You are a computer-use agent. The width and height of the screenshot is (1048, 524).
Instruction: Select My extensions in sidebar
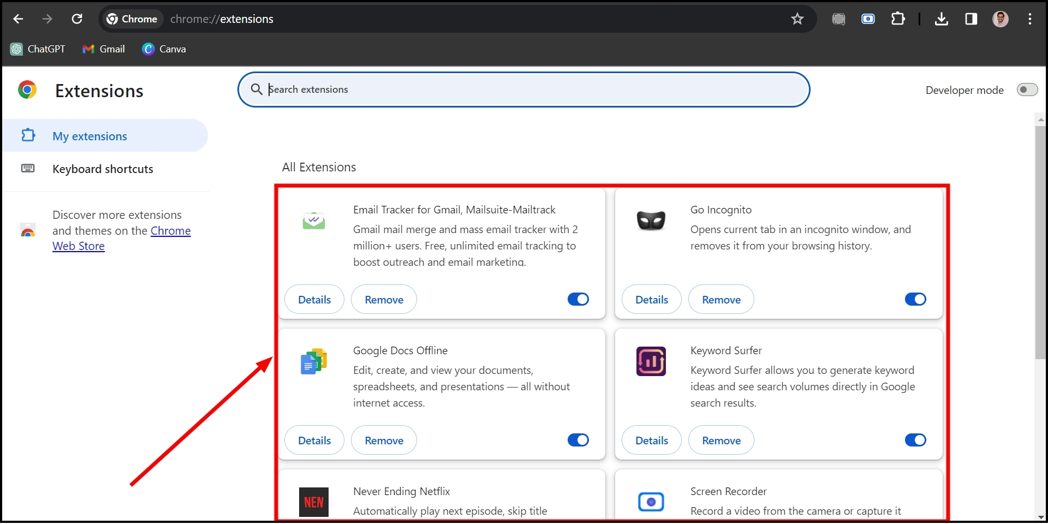[x=90, y=136]
